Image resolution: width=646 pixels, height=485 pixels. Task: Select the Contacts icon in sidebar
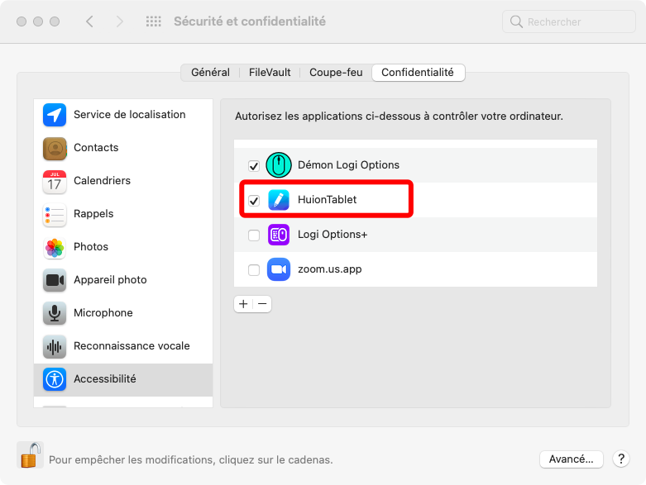point(55,148)
